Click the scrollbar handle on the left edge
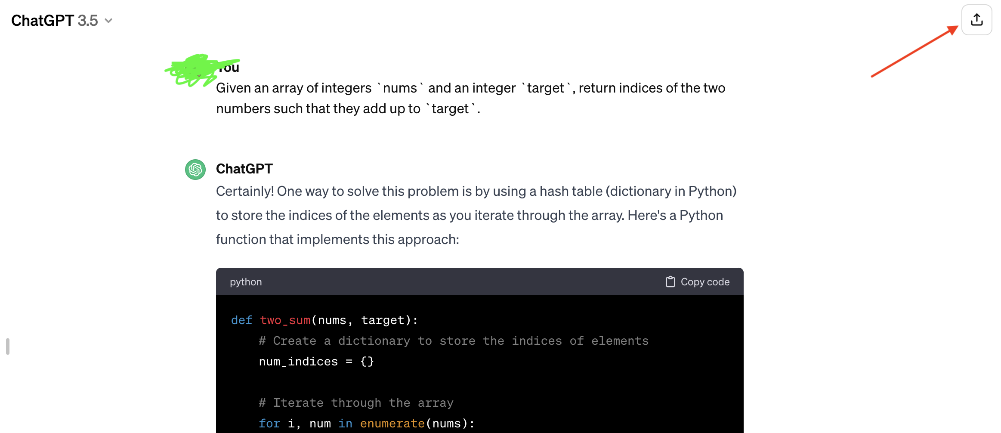 click(7, 347)
